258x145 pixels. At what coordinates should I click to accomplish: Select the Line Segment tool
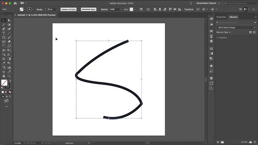point(9,33)
